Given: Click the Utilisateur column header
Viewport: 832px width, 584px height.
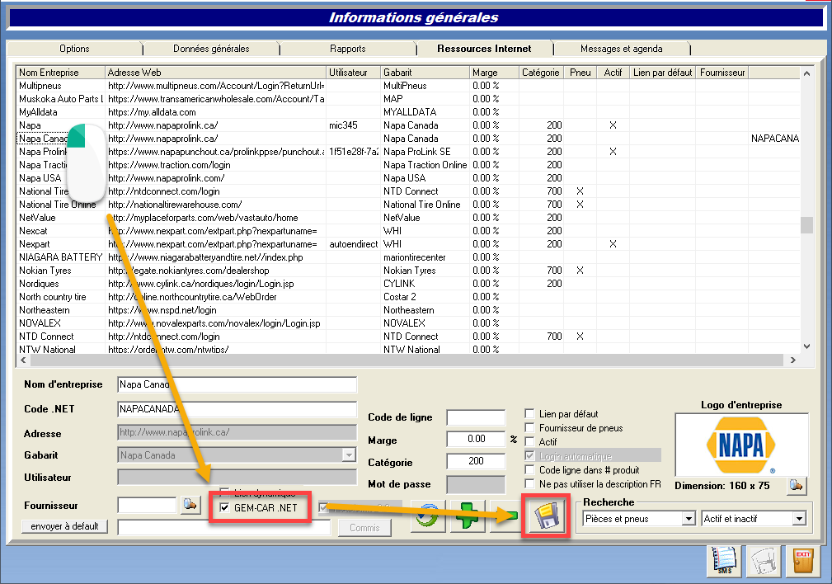Looking at the screenshot, I should point(354,73).
